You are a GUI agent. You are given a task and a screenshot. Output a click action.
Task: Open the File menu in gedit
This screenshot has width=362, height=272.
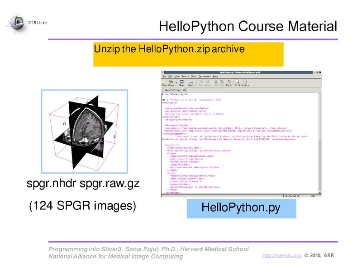(164, 76)
